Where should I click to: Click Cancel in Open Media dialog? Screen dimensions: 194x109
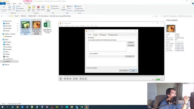(133, 71)
